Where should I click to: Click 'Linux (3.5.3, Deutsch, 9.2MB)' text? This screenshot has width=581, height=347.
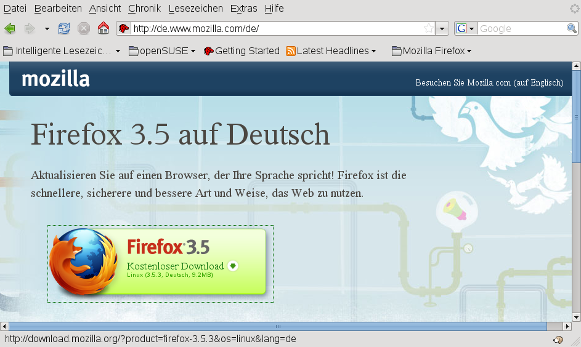tap(170, 275)
